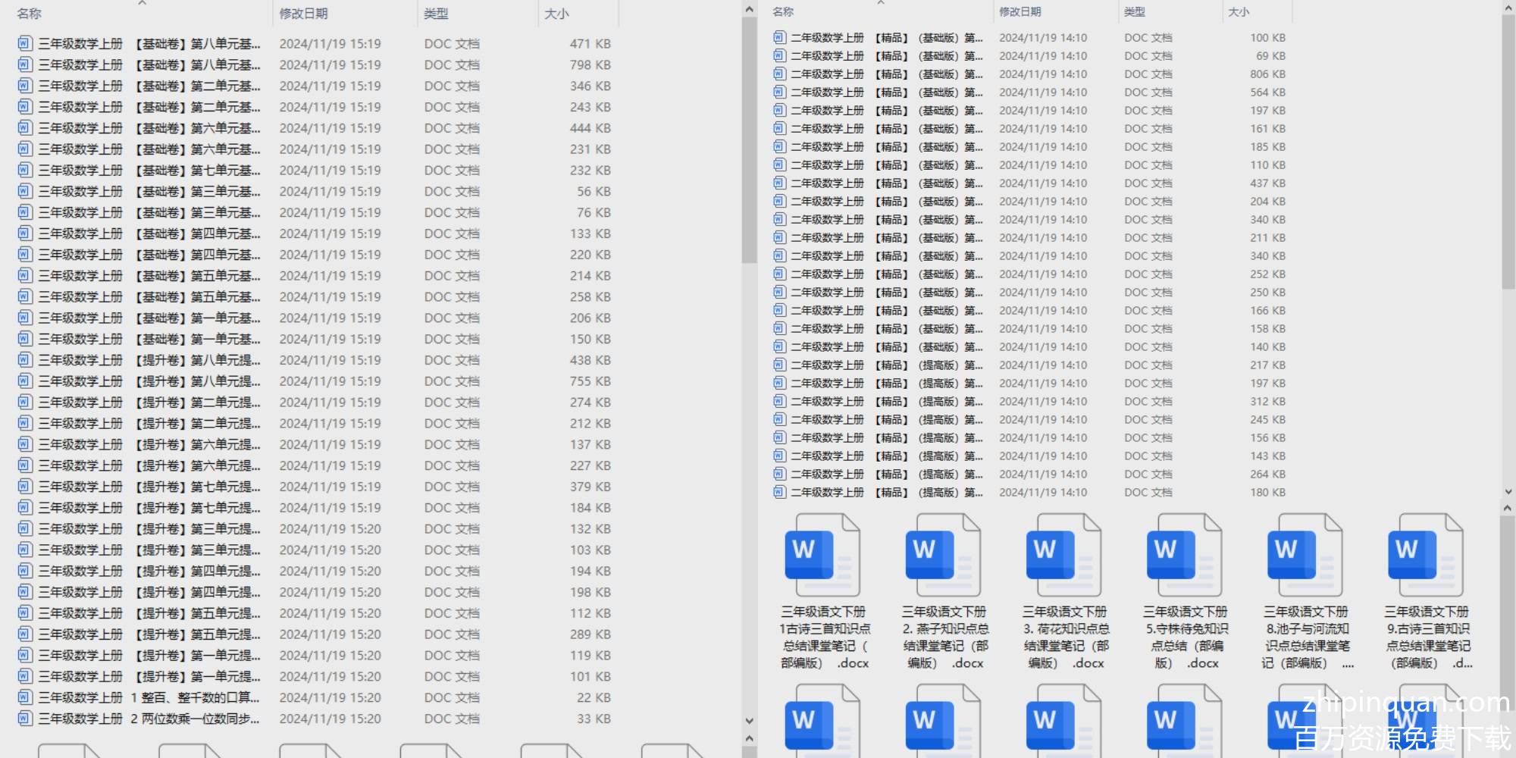This screenshot has height=758, width=1516.
Task: Click scroll-up arrow of the 二年级数学 list
Action: 1507,8
